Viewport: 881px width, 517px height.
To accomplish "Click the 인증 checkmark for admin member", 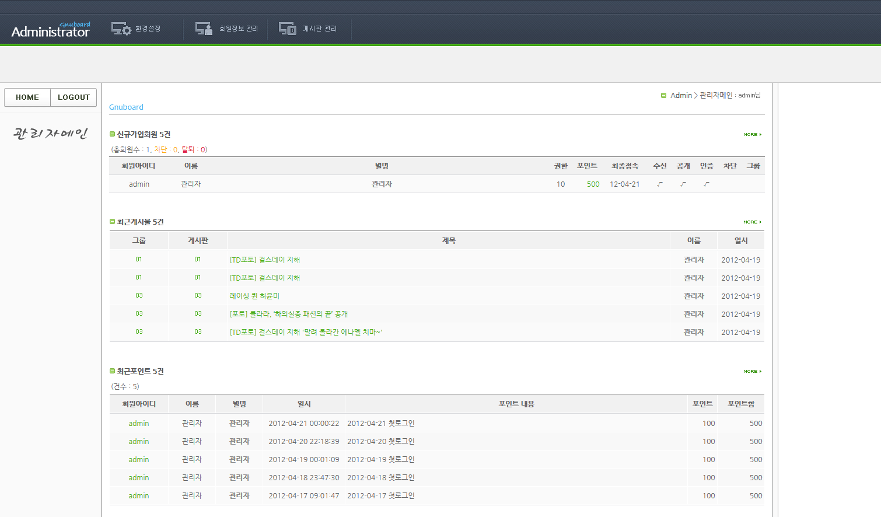I will tap(707, 184).
